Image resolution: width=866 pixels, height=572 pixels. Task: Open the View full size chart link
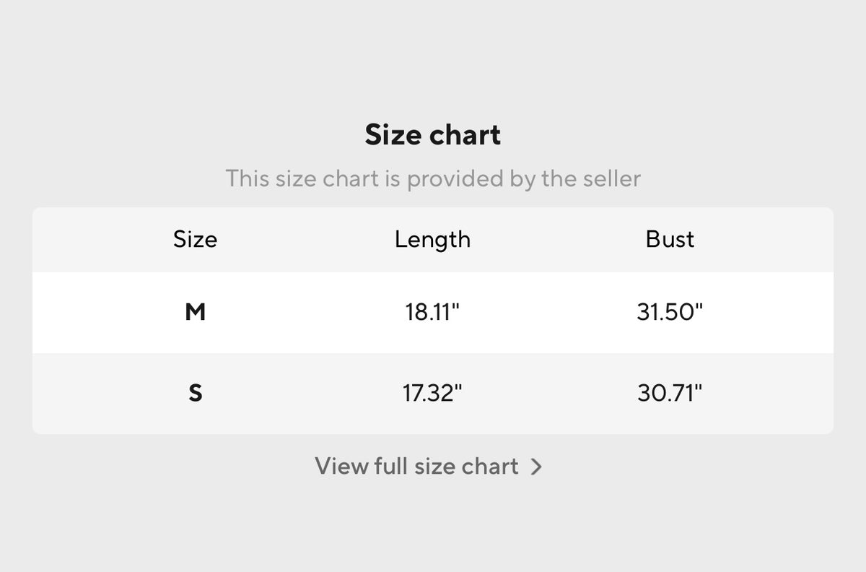click(417, 467)
